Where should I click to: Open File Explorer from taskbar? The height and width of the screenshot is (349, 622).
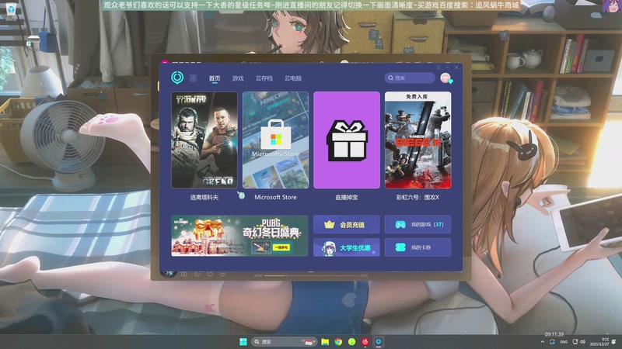[x=325, y=341]
